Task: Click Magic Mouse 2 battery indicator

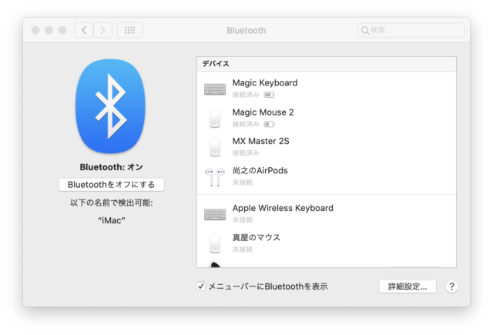Action: (x=269, y=125)
